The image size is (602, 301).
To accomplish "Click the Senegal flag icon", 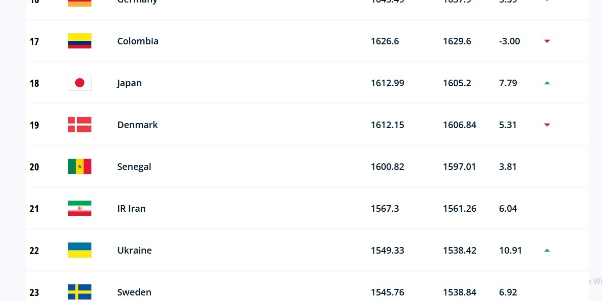I will (x=80, y=166).
